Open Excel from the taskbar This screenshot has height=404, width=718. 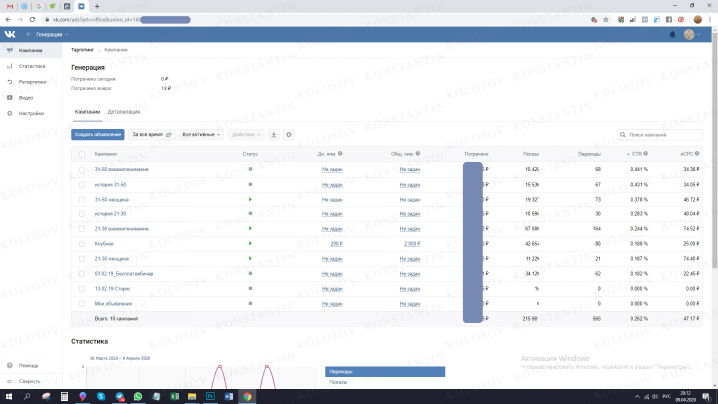tap(174, 397)
